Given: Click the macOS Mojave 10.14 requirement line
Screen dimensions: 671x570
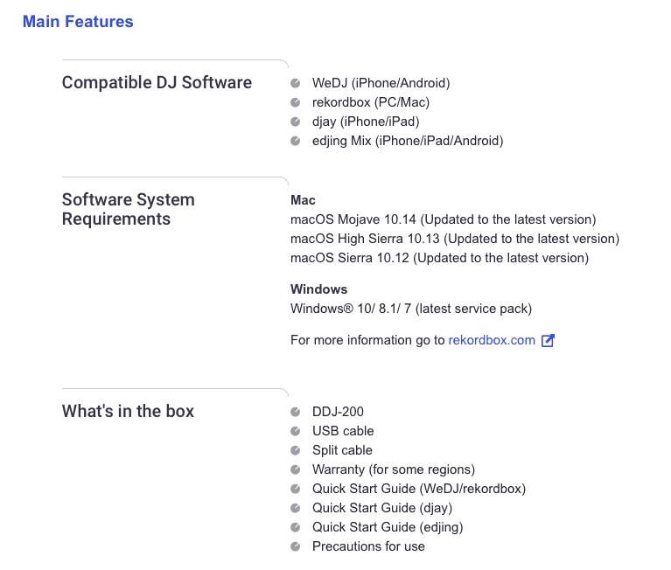Looking at the screenshot, I should tap(443, 219).
